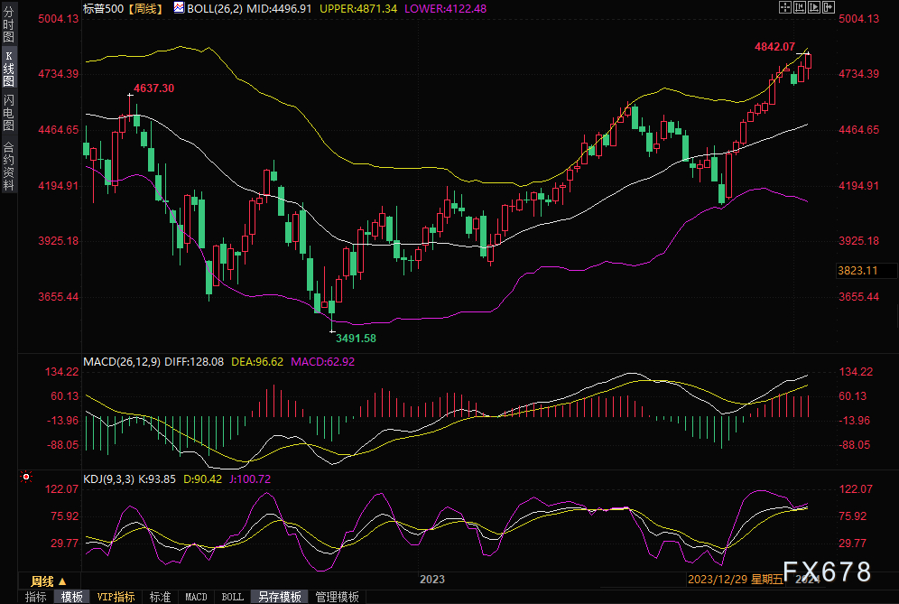Open the 指标 bottom tab
This screenshot has width=899, height=604.
coord(35,597)
